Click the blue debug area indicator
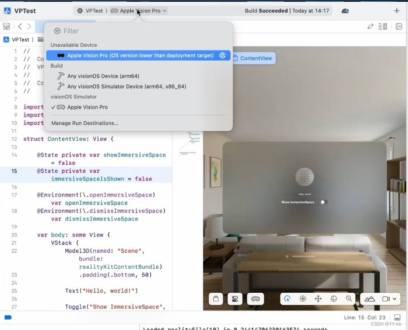 point(8,317)
